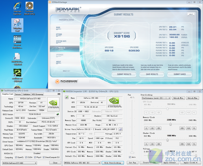Toggle PhysX checkbox in GPU-Z
Image resolution: width=203 pixels, height=166 pixels.
(x=35, y=157)
